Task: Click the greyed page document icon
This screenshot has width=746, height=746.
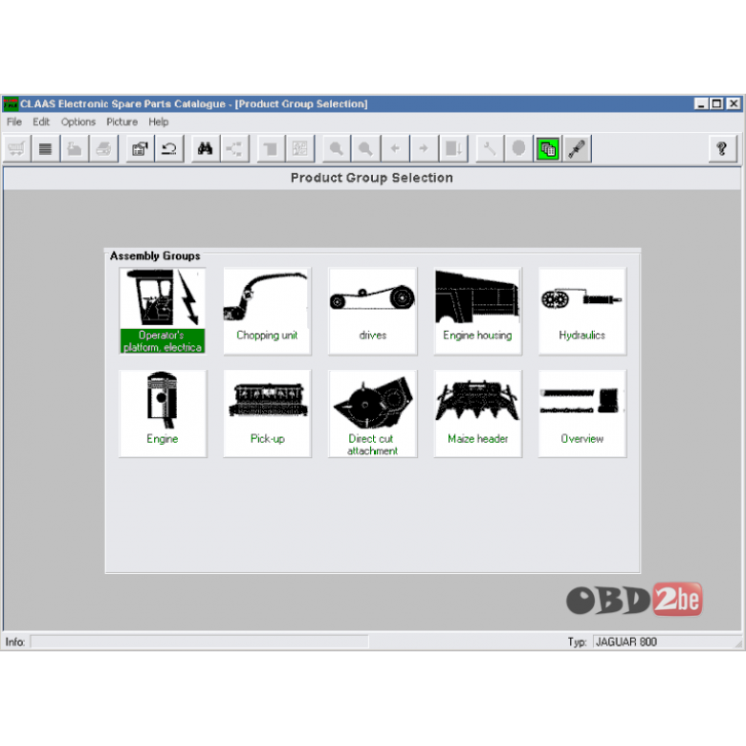Action: [x=271, y=149]
